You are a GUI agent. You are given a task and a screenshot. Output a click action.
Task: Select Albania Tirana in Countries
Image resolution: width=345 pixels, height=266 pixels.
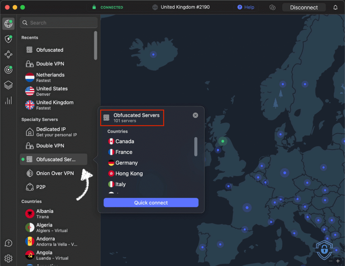[x=54, y=214]
